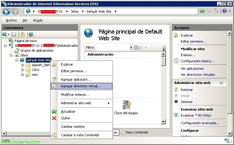Click the Home icon in top toolbar
Image resolution: width=234 pixels, height=145 pixels.
[216, 11]
